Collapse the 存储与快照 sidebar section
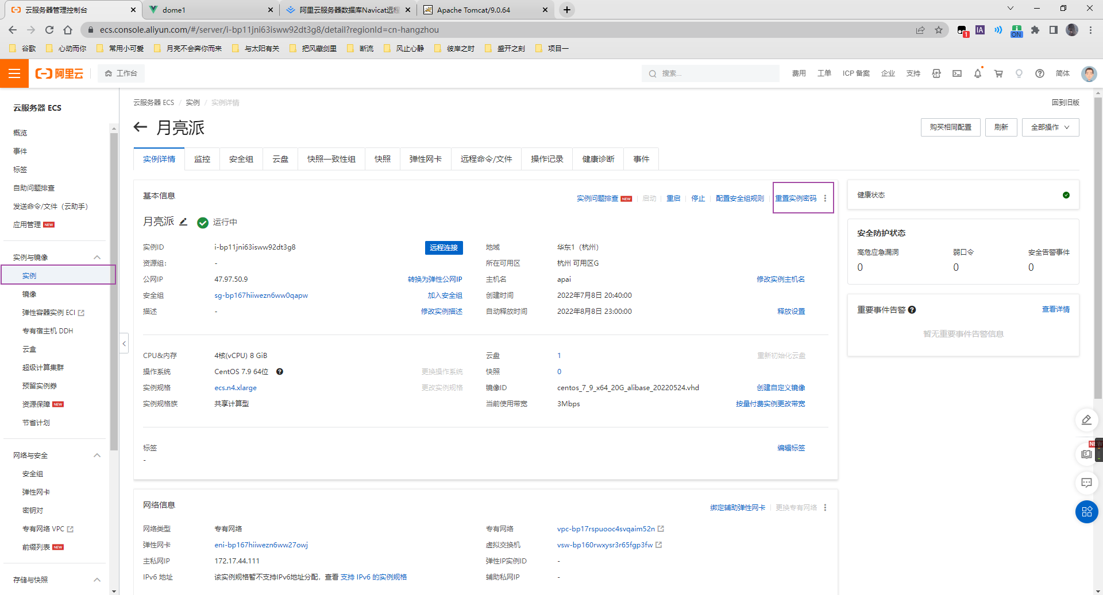1103x595 pixels. tap(97, 580)
